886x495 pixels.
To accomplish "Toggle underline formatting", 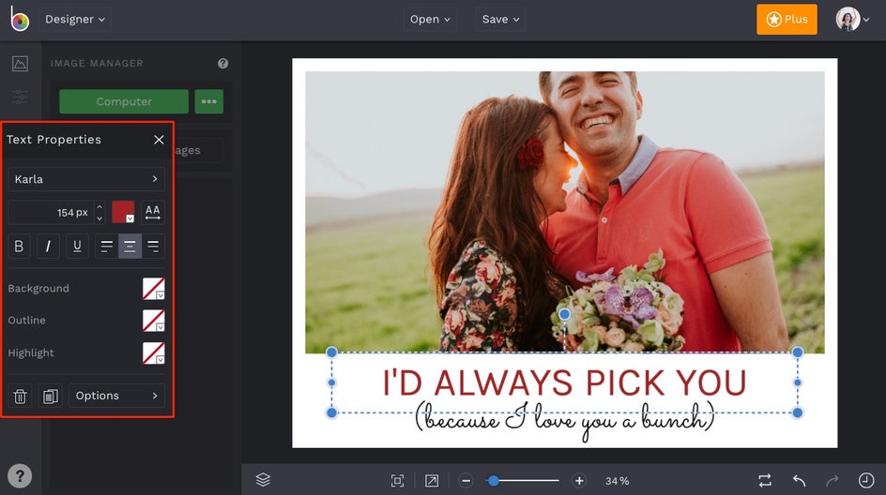I will 77,246.
